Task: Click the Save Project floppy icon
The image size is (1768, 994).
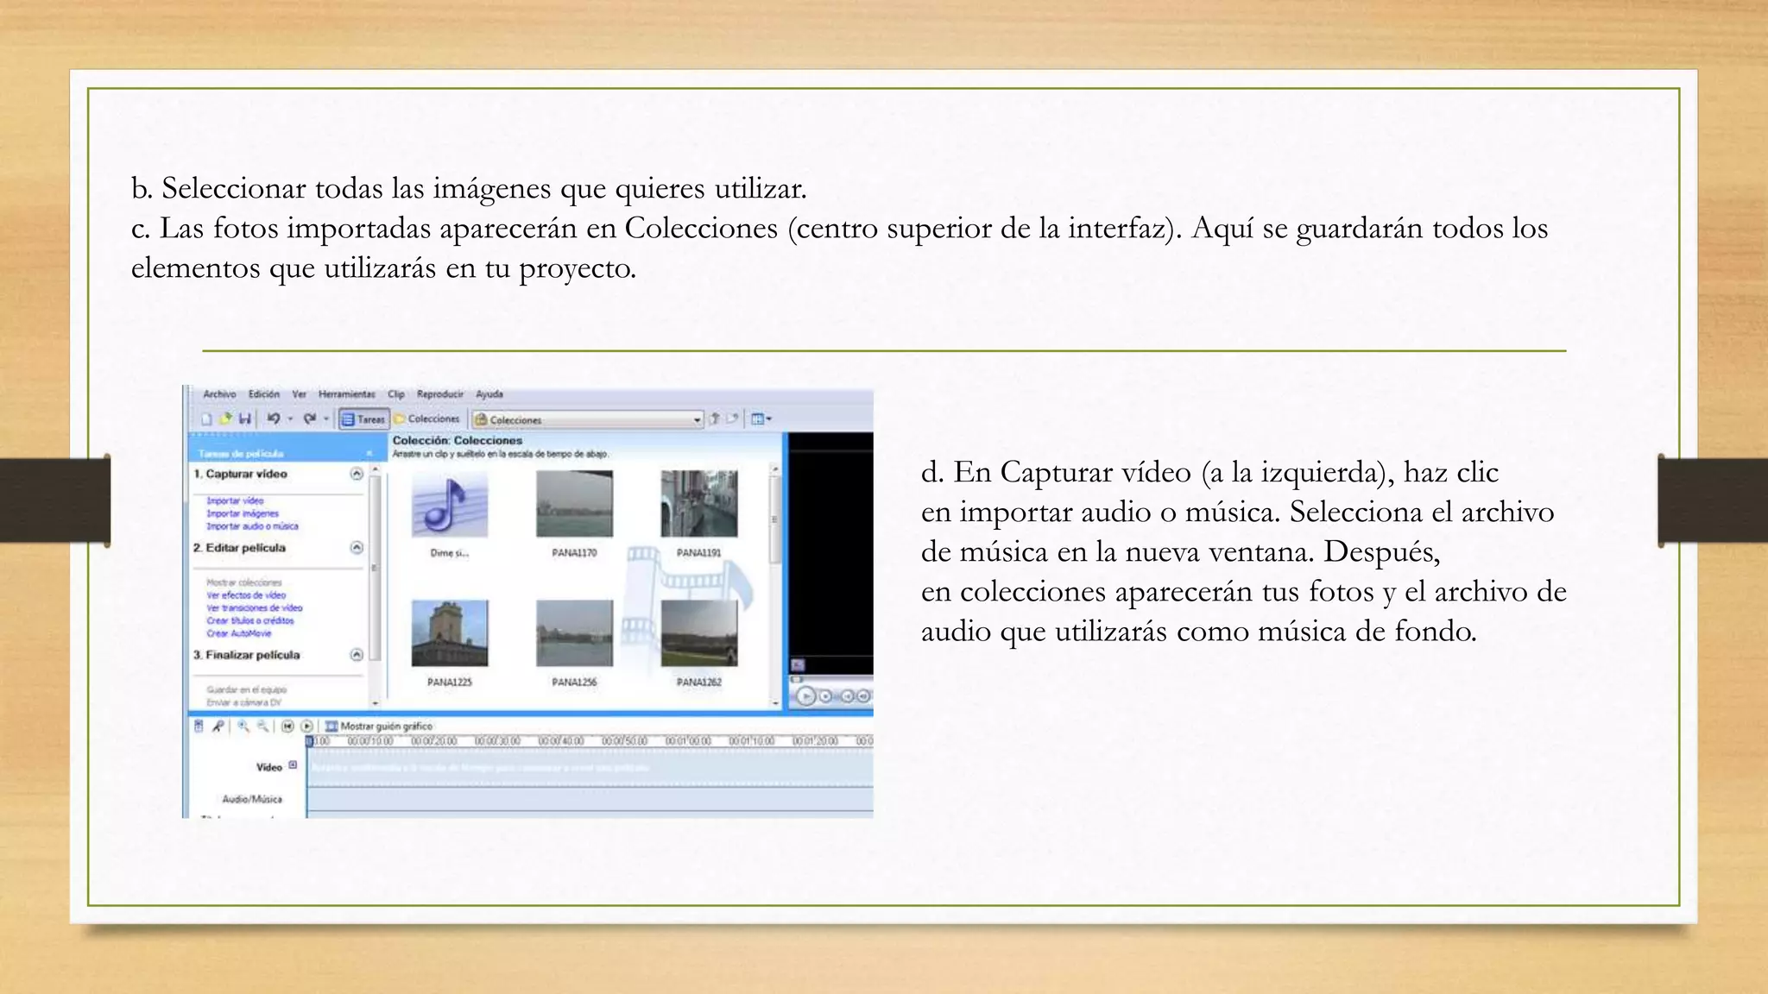Action: [x=244, y=418]
